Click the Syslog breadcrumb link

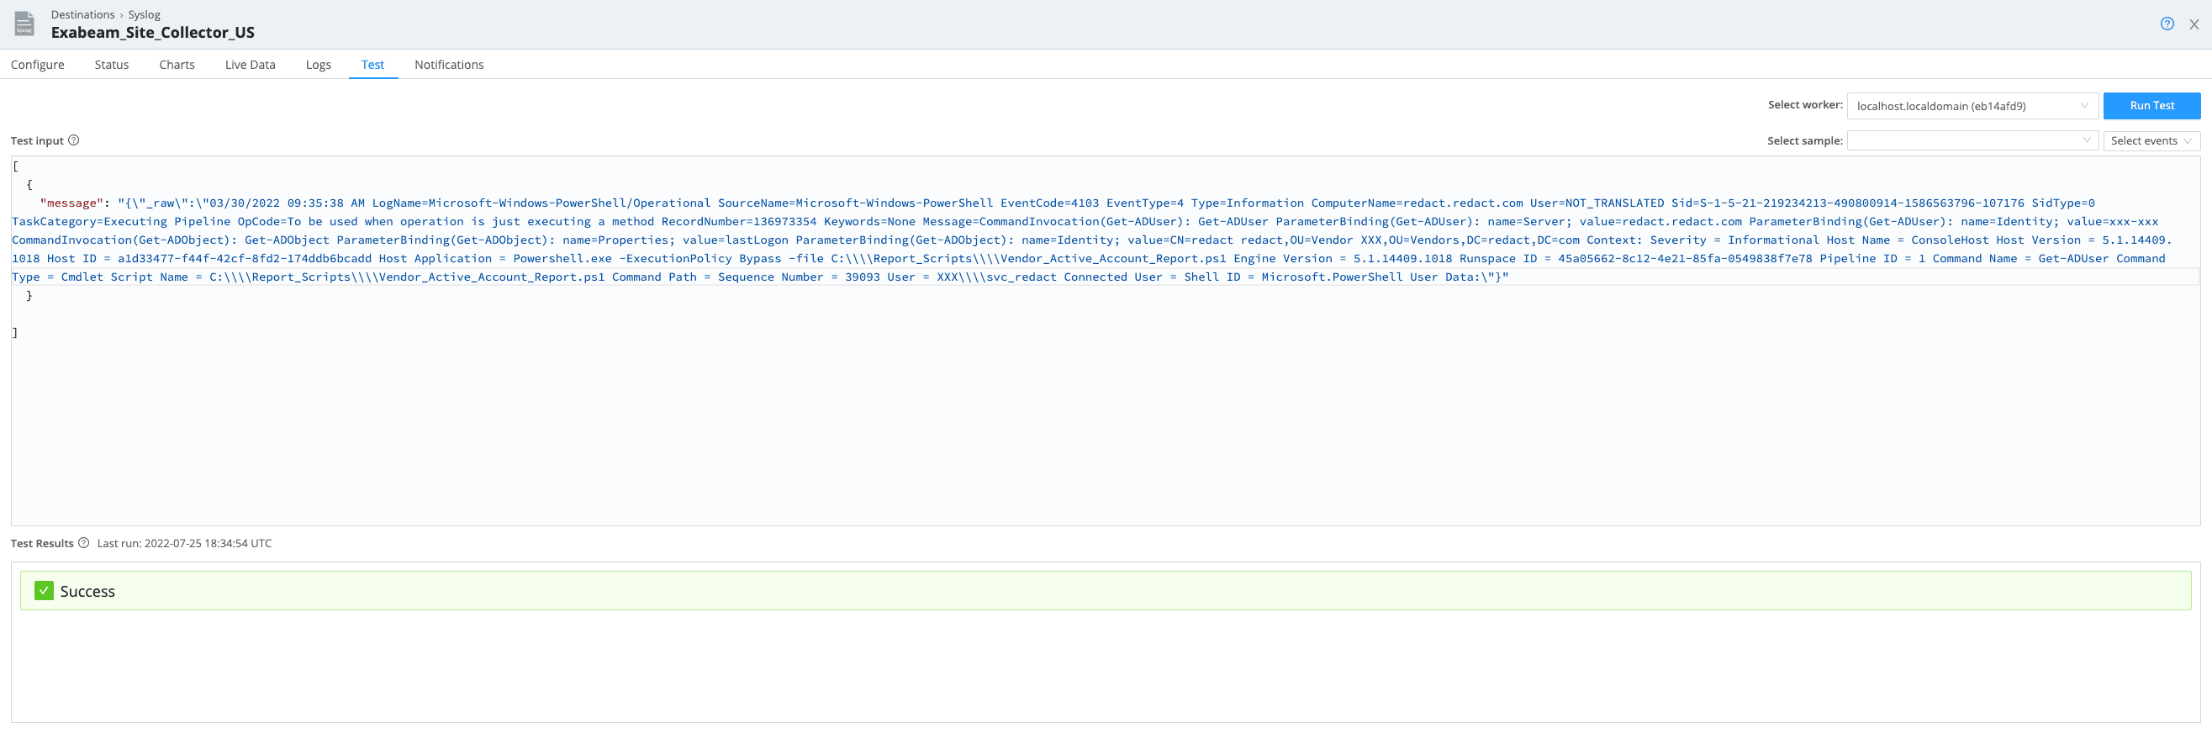tap(145, 14)
